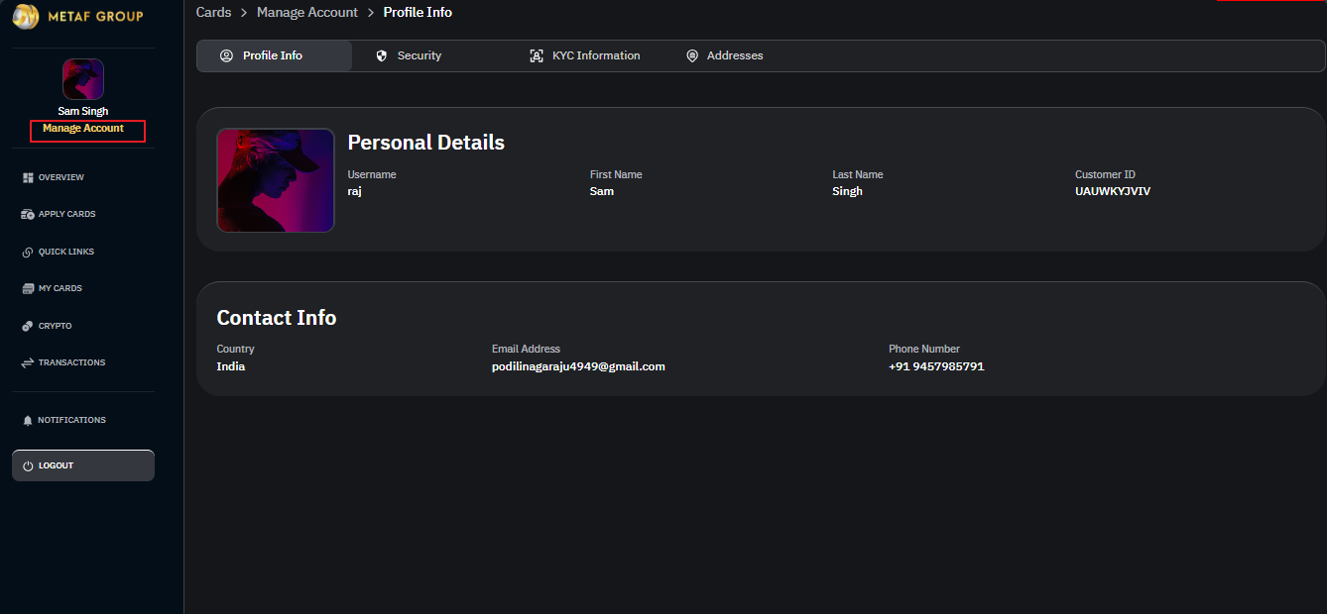Click the phone number +91 9457985791

click(x=936, y=366)
